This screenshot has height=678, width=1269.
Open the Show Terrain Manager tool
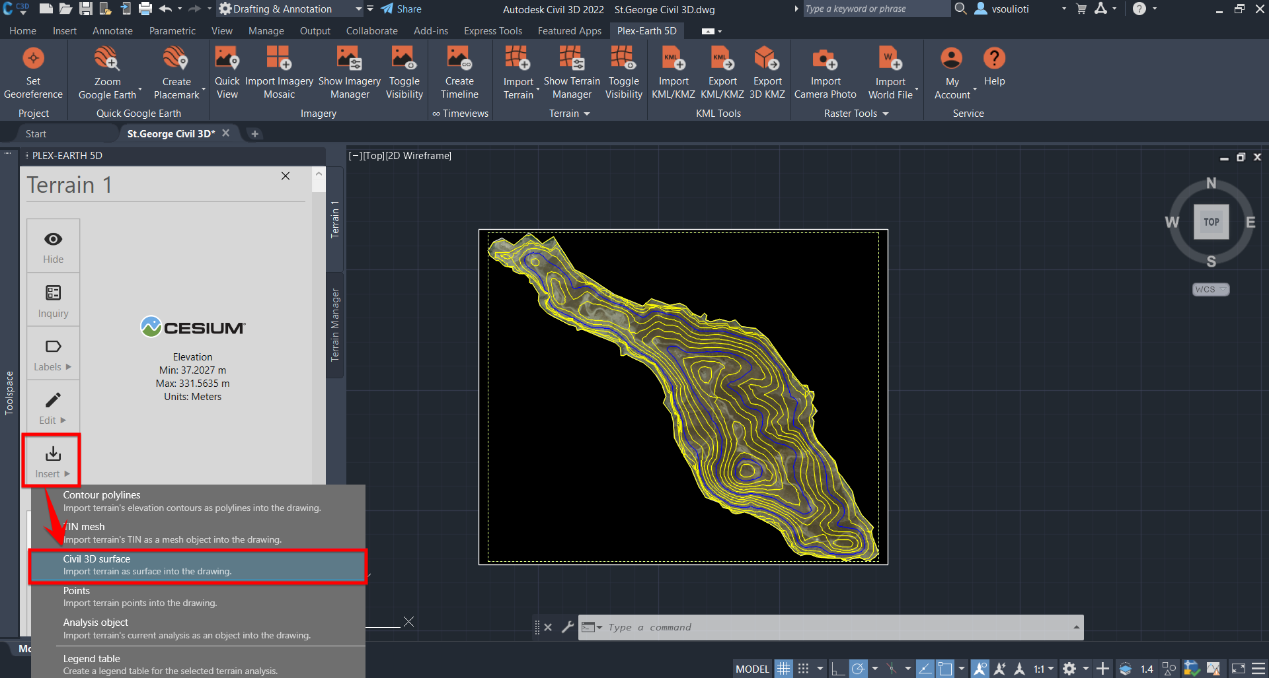click(x=572, y=73)
